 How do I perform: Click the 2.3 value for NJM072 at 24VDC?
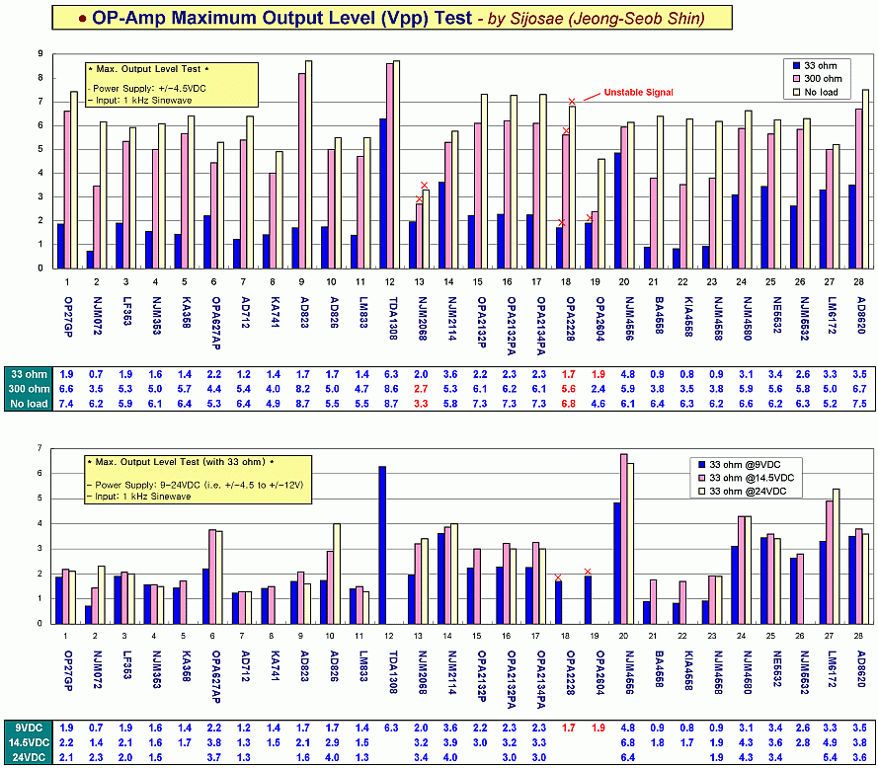point(96,757)
